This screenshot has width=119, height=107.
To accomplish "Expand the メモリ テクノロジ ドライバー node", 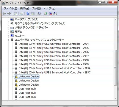I will 9,28.
